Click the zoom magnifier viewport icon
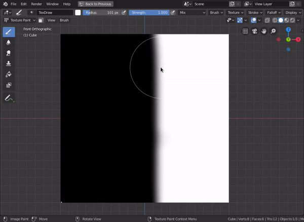 [273, 31]
